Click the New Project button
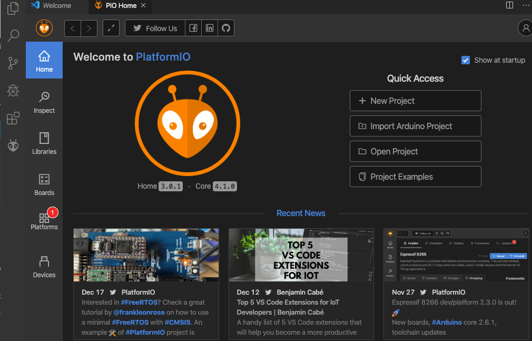 (415, 101)
